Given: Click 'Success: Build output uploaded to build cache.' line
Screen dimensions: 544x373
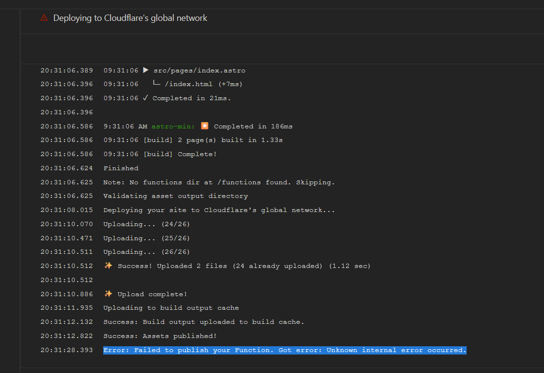Looking at the screenshot, I should 204,322.
